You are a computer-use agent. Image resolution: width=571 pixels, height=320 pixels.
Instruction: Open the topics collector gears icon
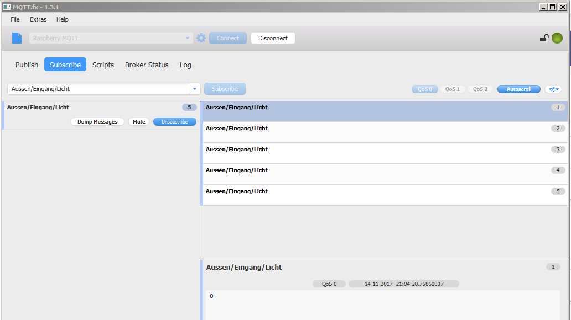[552, 89]
